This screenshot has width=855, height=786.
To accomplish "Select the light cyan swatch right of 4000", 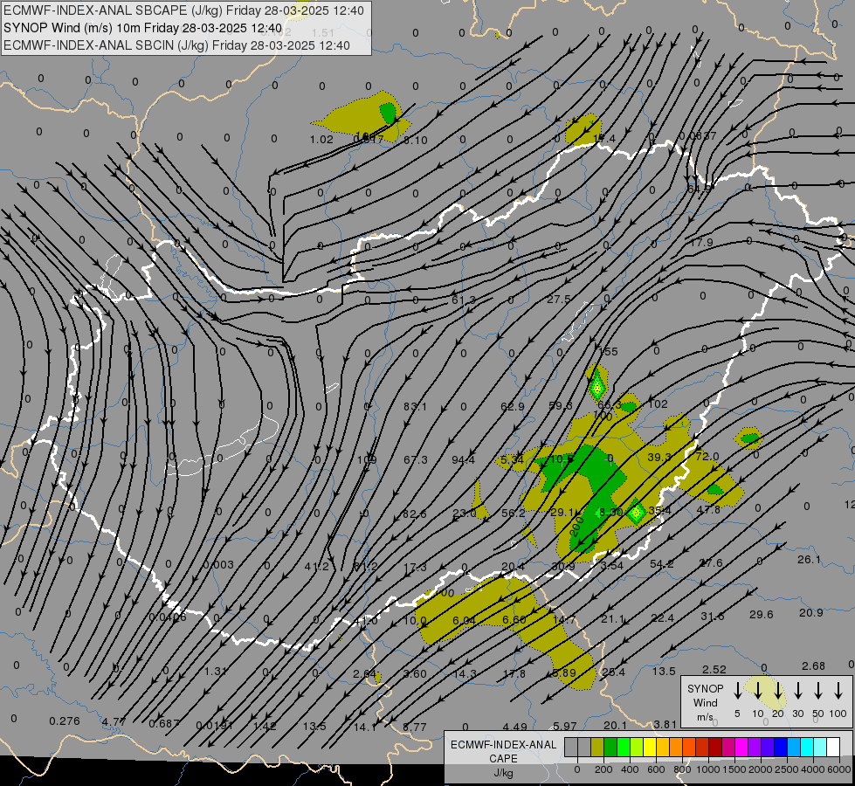I will pyautogui.click(x=819, y=748).
